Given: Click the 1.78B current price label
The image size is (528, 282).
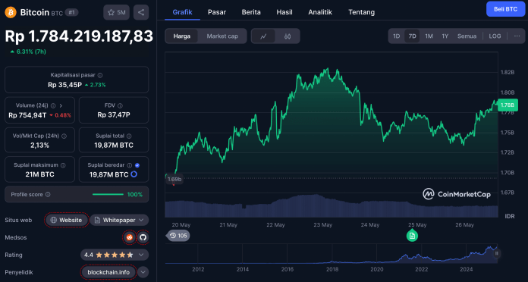Looking at the screenshot, I should click(x=508, y=105).
